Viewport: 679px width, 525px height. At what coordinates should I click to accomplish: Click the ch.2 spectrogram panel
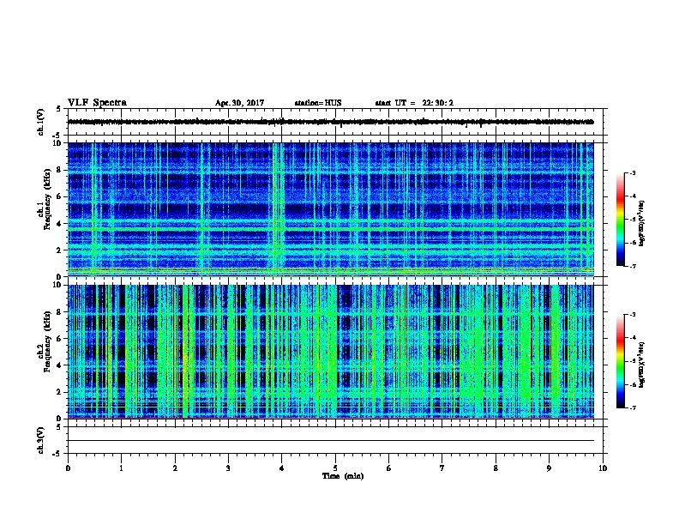pos(331,352)
